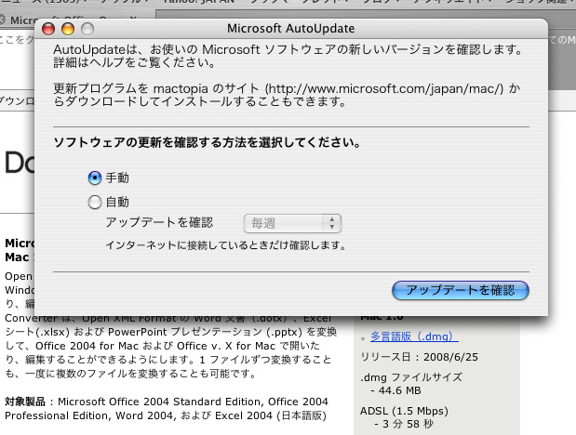
Task: Click the ADSL (1.5 Mbps) text
Action: coord(404,411)
